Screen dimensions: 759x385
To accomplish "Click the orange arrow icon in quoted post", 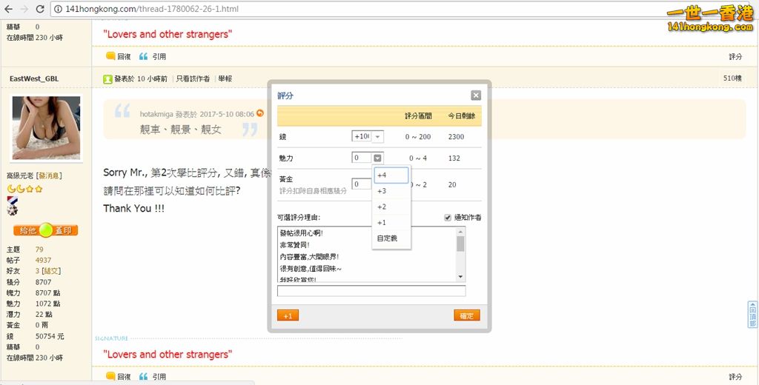I will 260,114.
